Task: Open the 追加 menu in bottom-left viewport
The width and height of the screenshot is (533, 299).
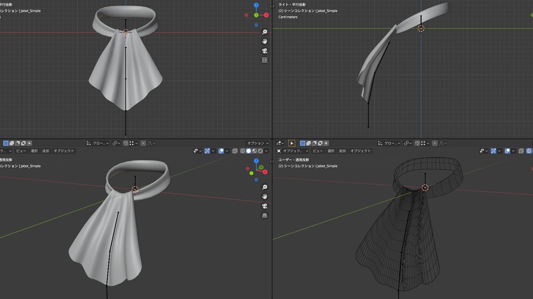Action: tap(45, 151)
